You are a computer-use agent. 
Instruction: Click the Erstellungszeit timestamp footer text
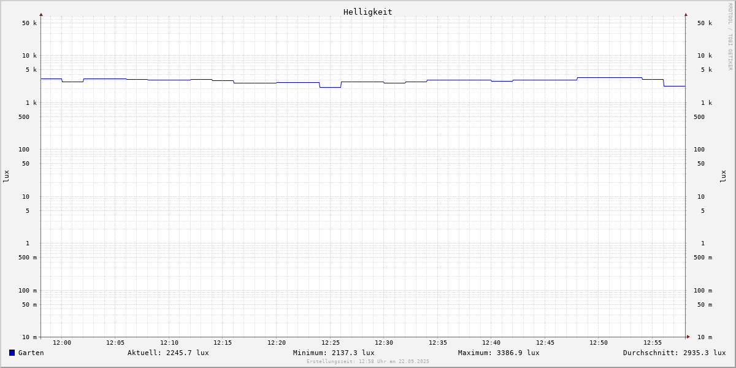click(368, 362)
